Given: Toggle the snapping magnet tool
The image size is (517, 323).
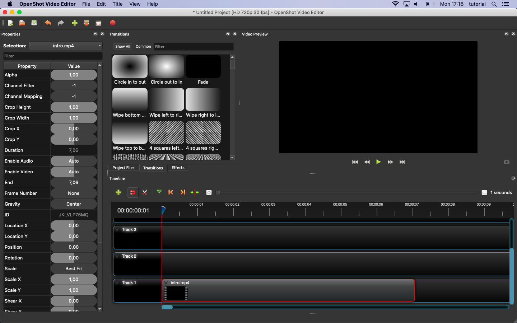Looking at the screenshot, I should coord(132,192).
